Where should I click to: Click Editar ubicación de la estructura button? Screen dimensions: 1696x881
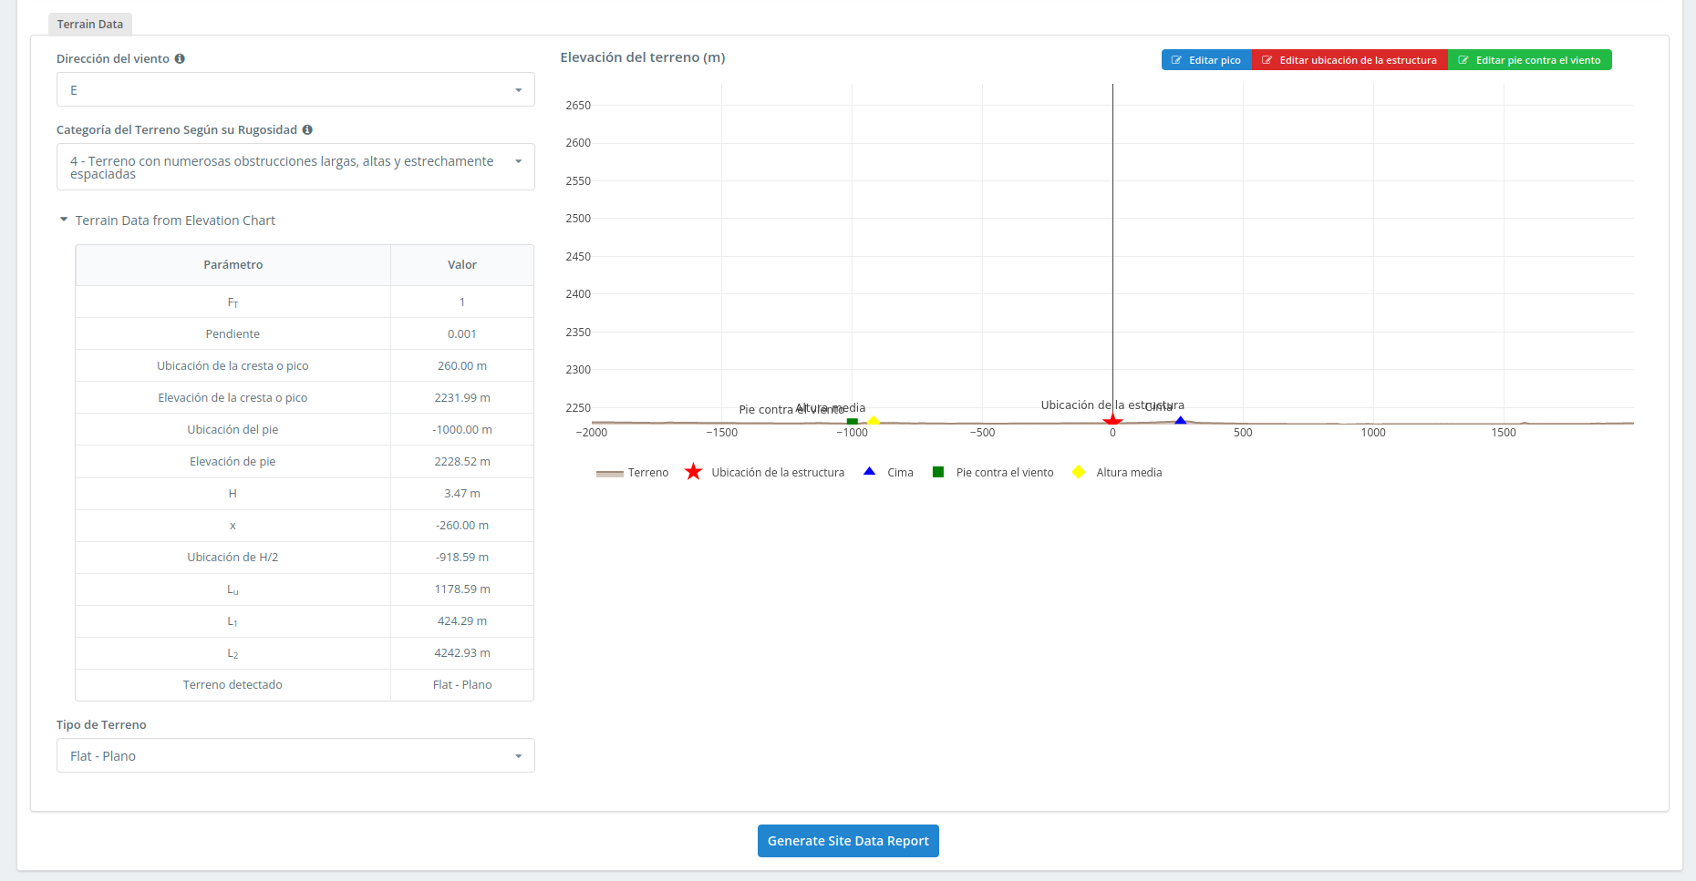(1350, 60)
